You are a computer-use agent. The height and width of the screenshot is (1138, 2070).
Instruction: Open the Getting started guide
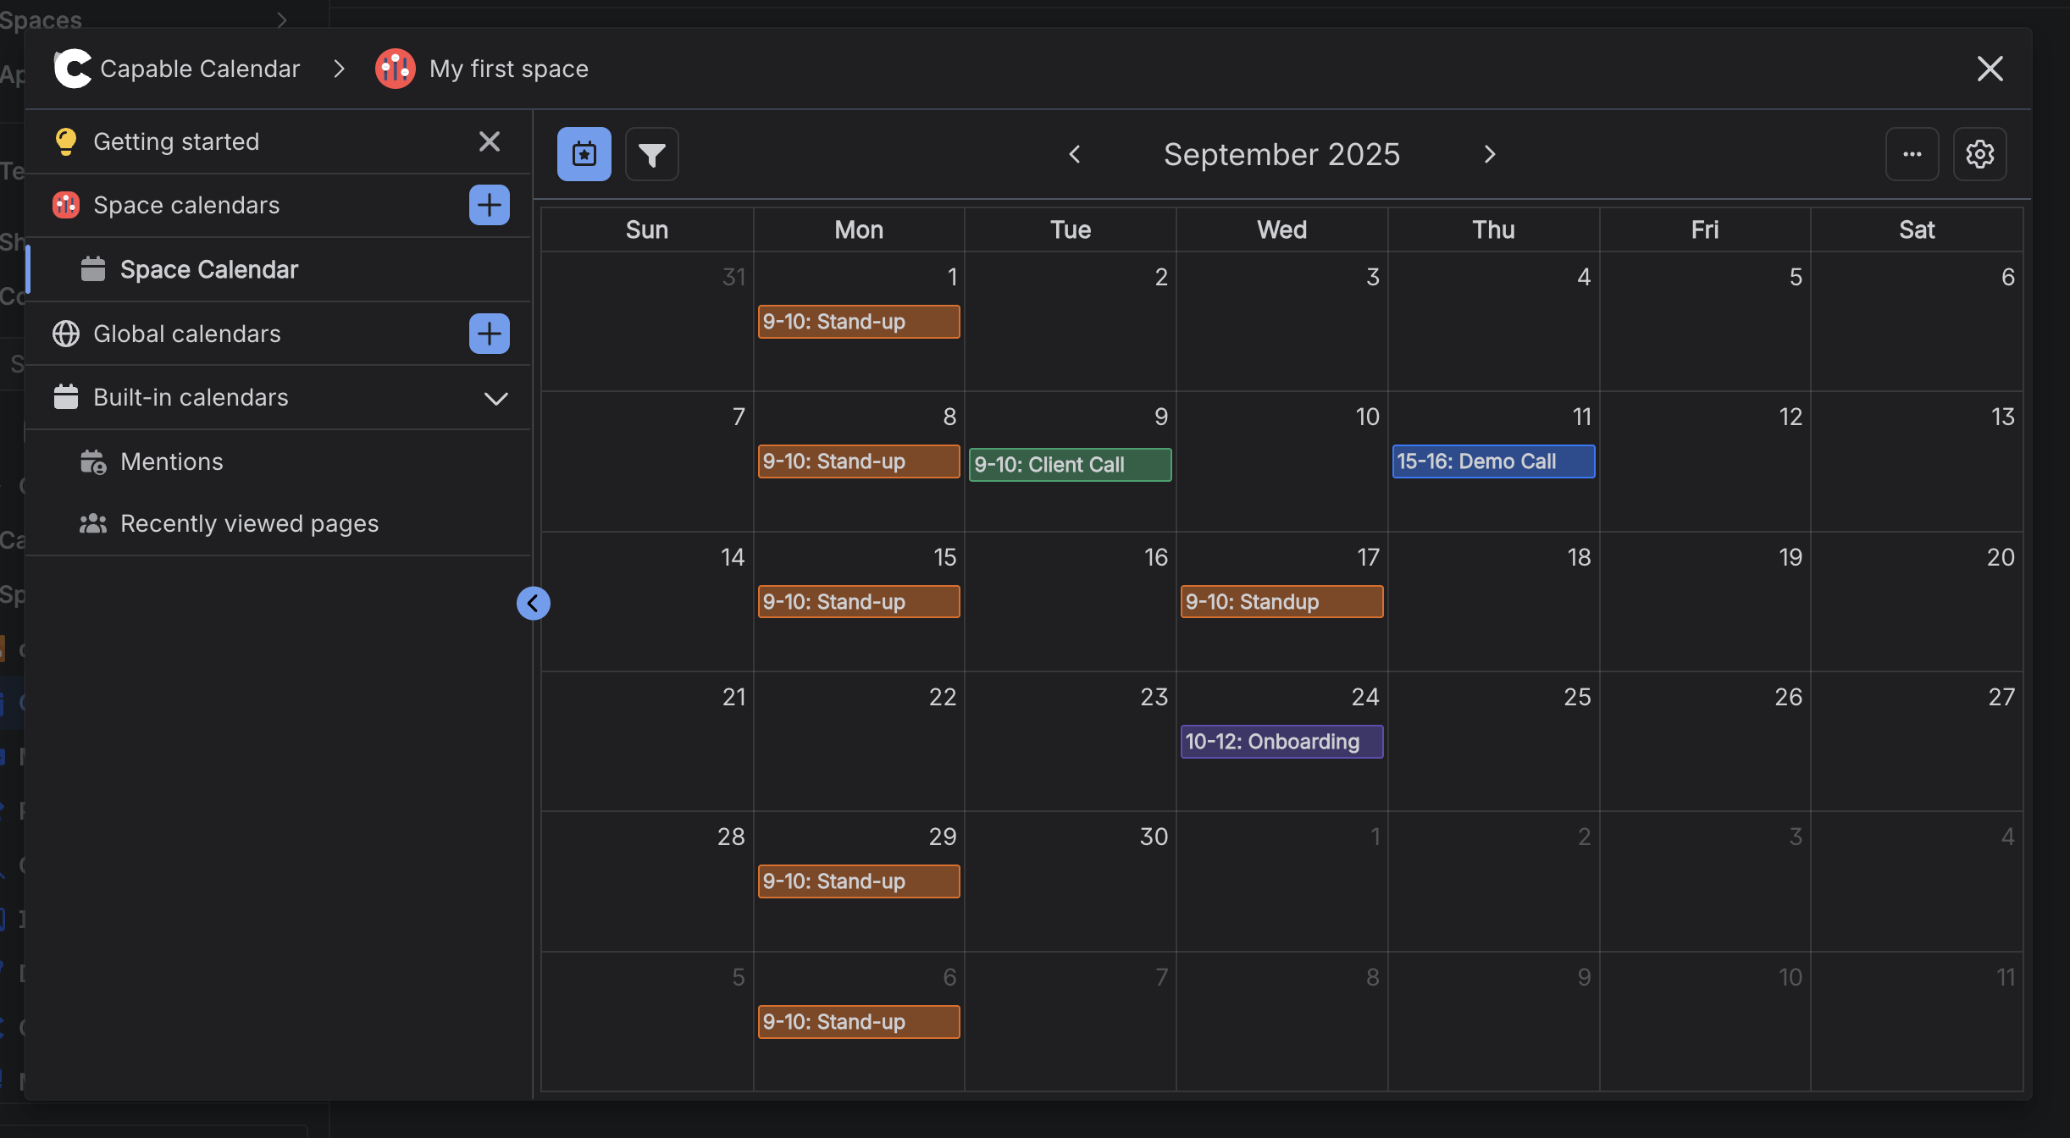pyautogui.click(x=176, y=141)
